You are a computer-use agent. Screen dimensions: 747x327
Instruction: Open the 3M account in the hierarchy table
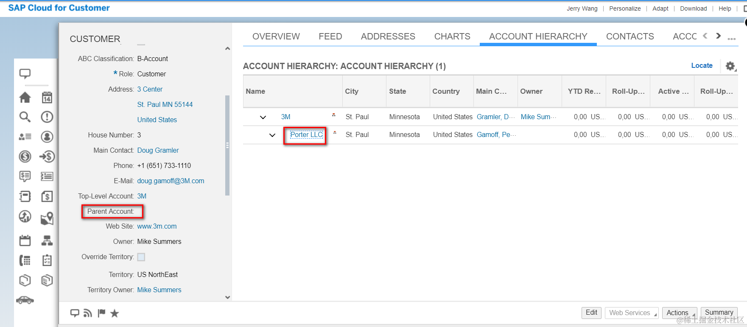pos(286,117)
